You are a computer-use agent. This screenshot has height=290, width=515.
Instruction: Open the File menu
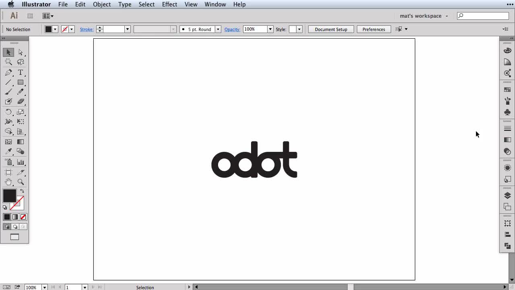tap(63, 4)
